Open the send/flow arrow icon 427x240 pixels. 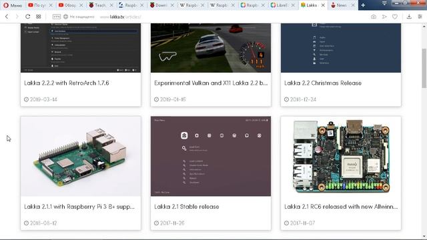tap(384, 17)
